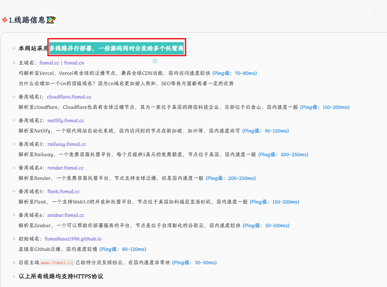Click the Ping值 90-120ms text
The height and width of the screenshot is (287, 387).
265,131
